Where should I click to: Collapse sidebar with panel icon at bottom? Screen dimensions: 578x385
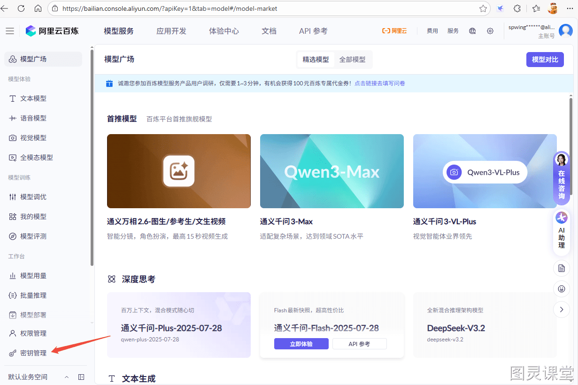[x=81, y=377]
